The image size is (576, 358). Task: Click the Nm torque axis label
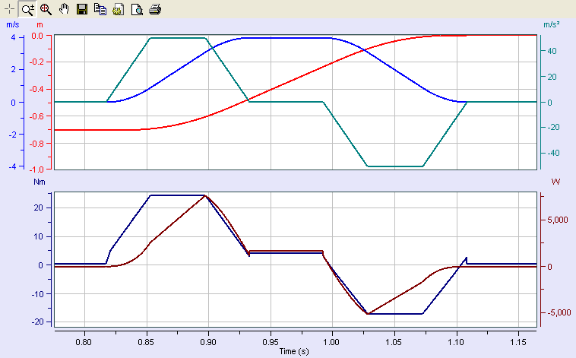click(40, 182)
